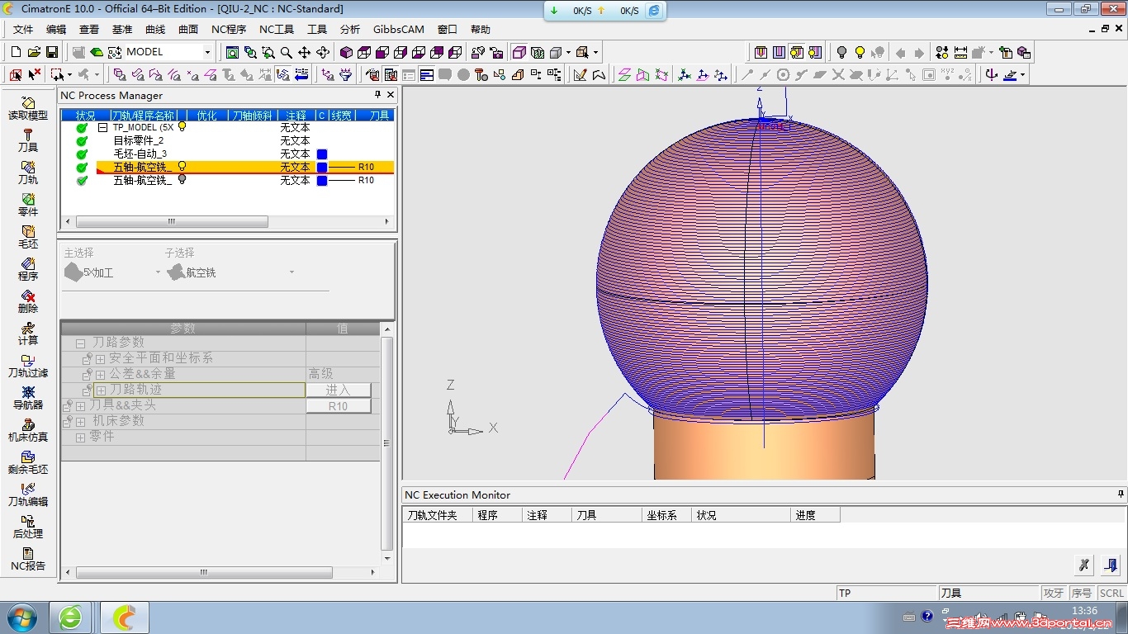Image resolution: width=1128 pixels, height=634 pixels.
Task: Toggle the green status check of 毛坯-自动_3
Action: [82, 154]
